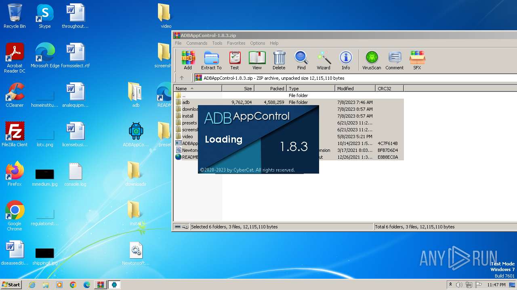Open Chrome from the taskbar
The height and width of the screenshot is (290, 517).
73,285
